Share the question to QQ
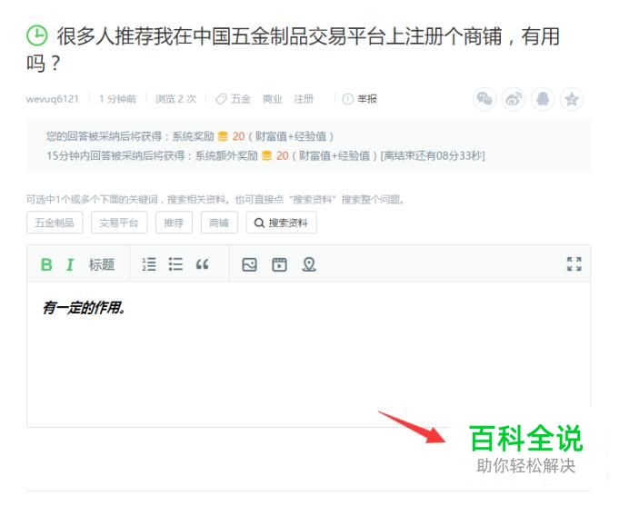 pos(543,99)
